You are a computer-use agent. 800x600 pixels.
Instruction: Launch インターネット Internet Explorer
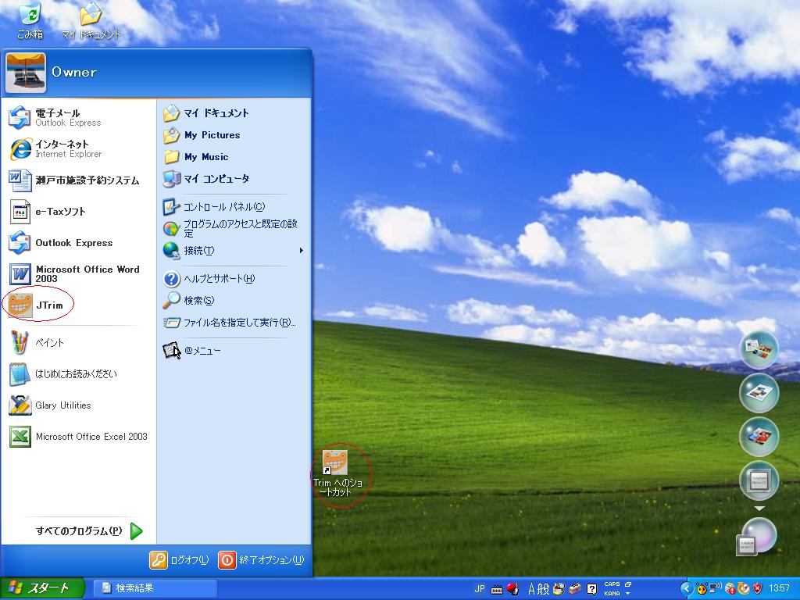click(x=77, y=148)
